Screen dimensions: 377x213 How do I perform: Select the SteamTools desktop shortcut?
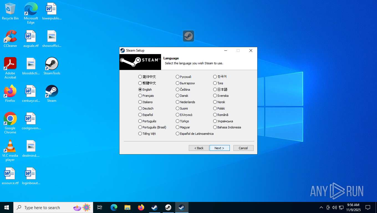(52, 66)
